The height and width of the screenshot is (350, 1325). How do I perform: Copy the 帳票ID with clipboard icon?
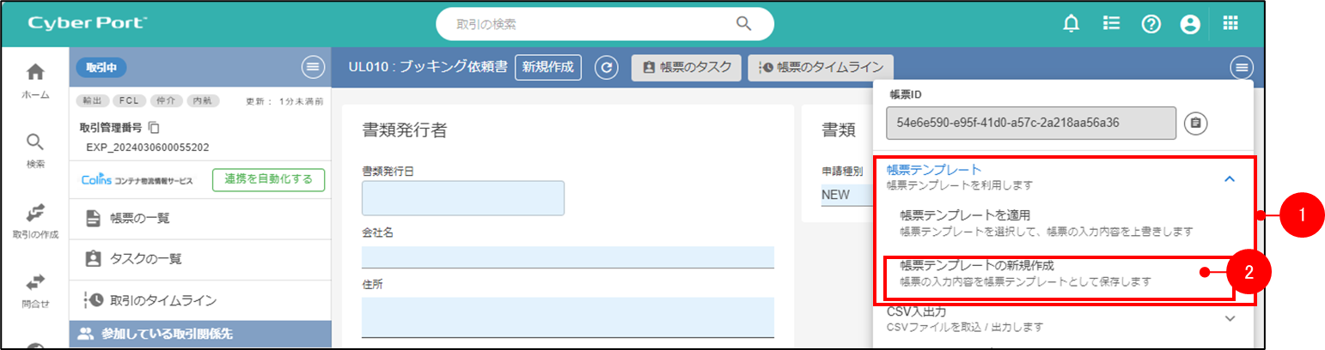click(x=1195, y=124)
